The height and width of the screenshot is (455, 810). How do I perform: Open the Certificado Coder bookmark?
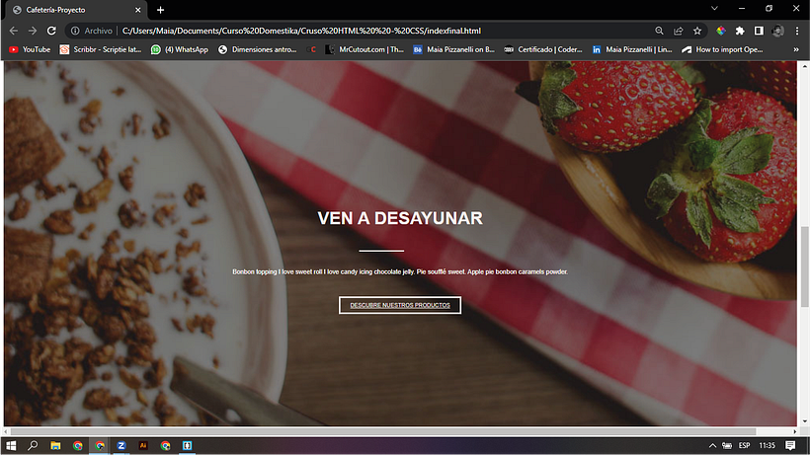coord(543,49)
